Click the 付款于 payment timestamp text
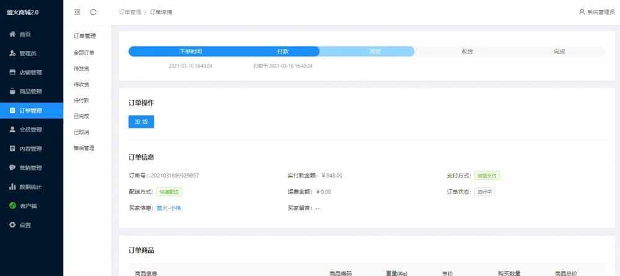 click(283, 66)
